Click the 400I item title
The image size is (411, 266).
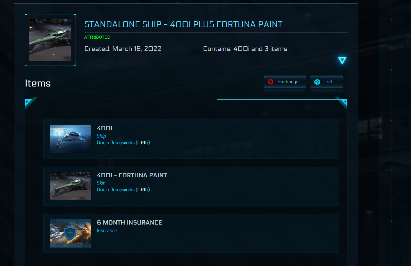coord(104,128)
